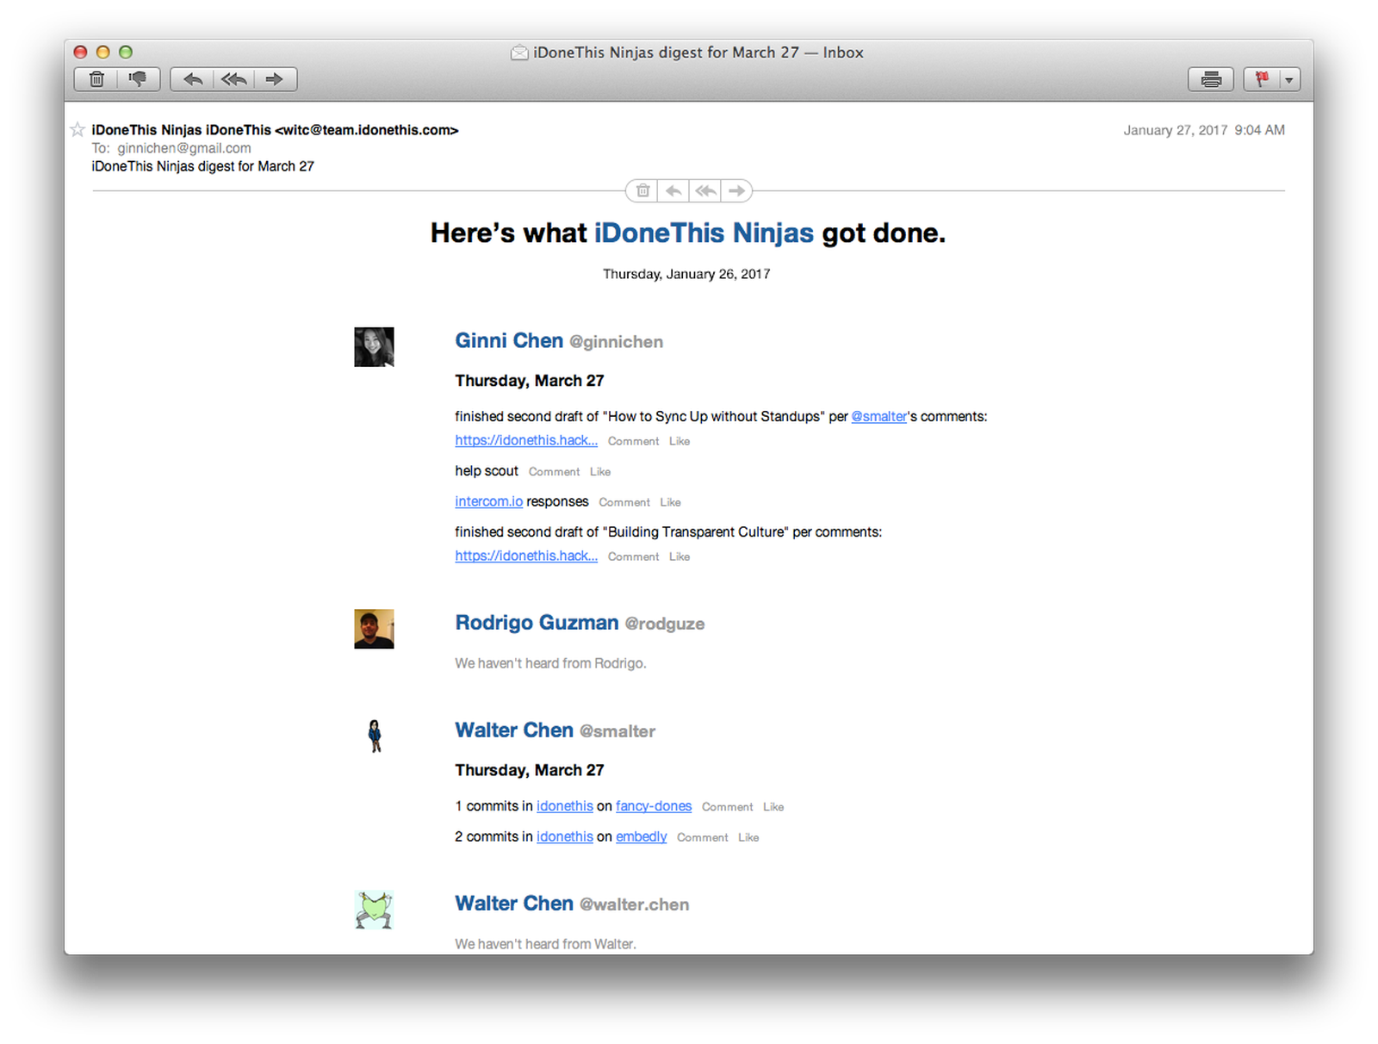Screen dimensions: 1378x1044
Task: Click the reply-all double arrow icon
Action: pyautogui.click(x=233, y=79)
